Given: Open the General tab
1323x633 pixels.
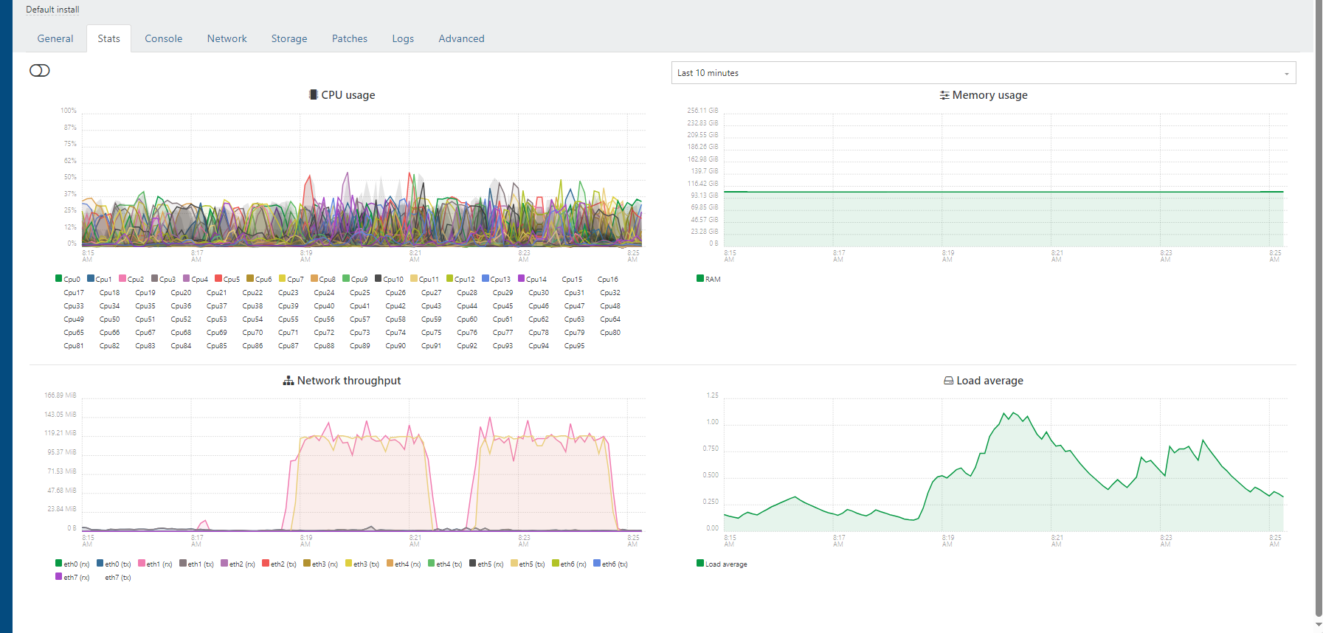Looking at the screenshot, I should (55, 38).
